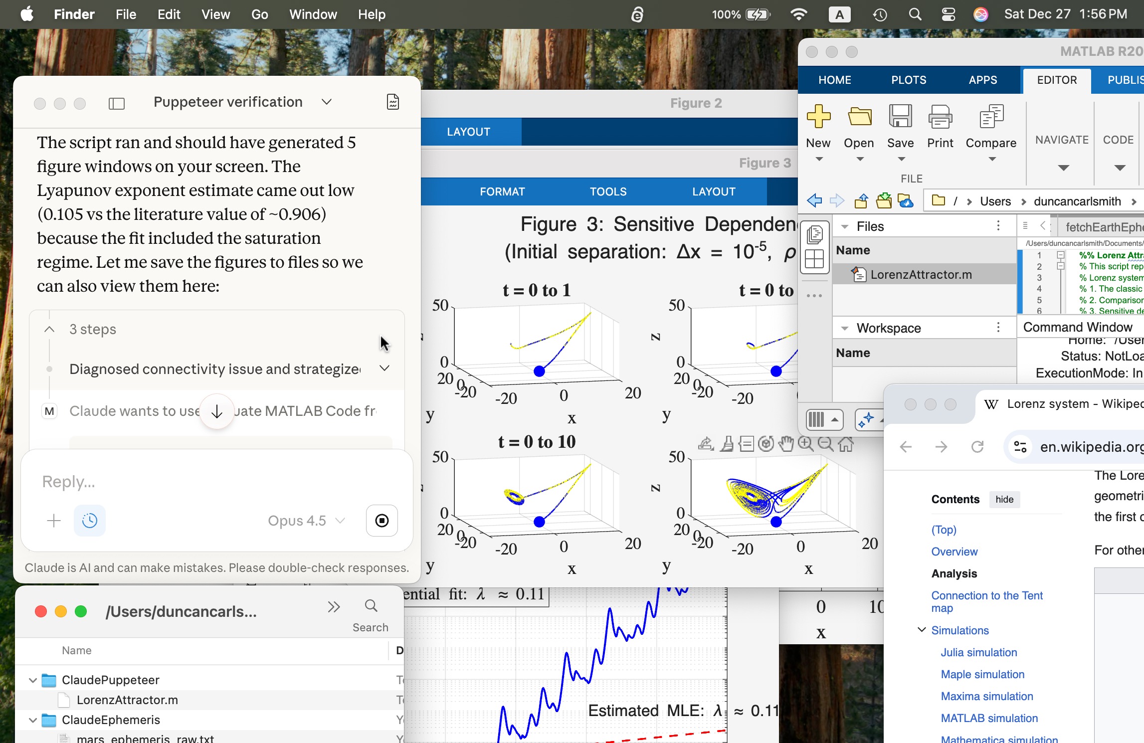This screenshot has height=743, width=1144.
Task: Expand the Diagnosed connectivity issue step
Action: click(x=384, y=368)
